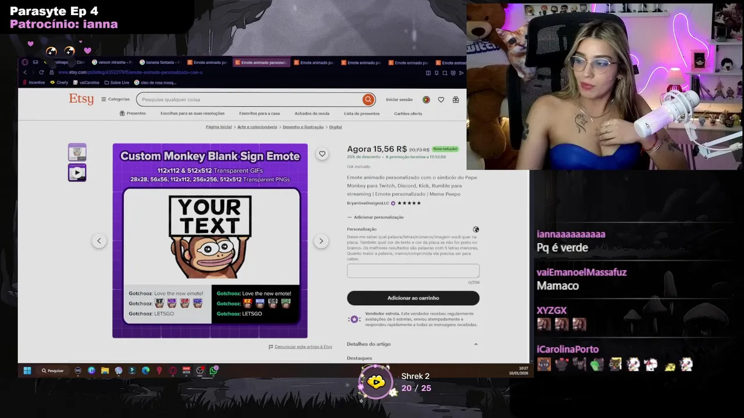
Task: Switch to the banana fantasia tab
Action: point(160,62)
